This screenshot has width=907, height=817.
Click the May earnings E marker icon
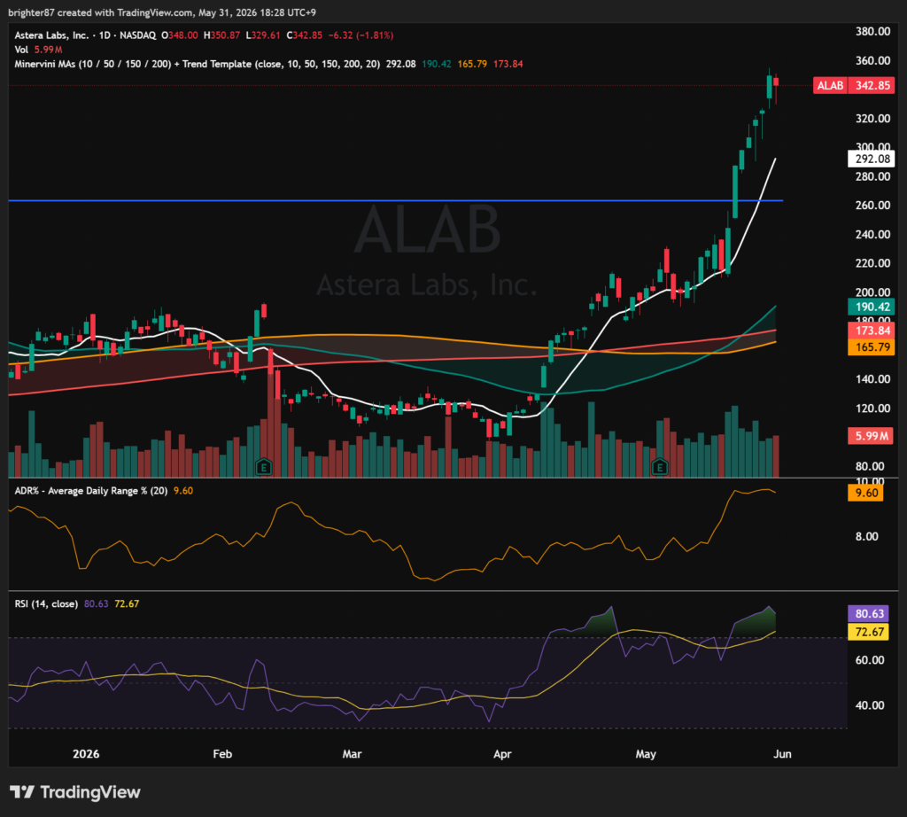(x=659, y=466)
